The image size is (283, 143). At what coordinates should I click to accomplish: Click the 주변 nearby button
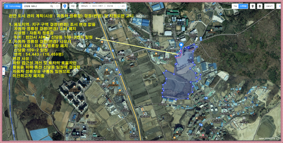click(x=73, y=6)
